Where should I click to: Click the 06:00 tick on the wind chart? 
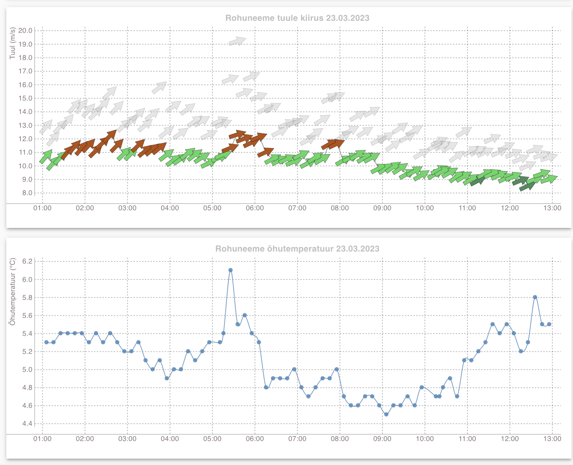click(x=255, y=208)
